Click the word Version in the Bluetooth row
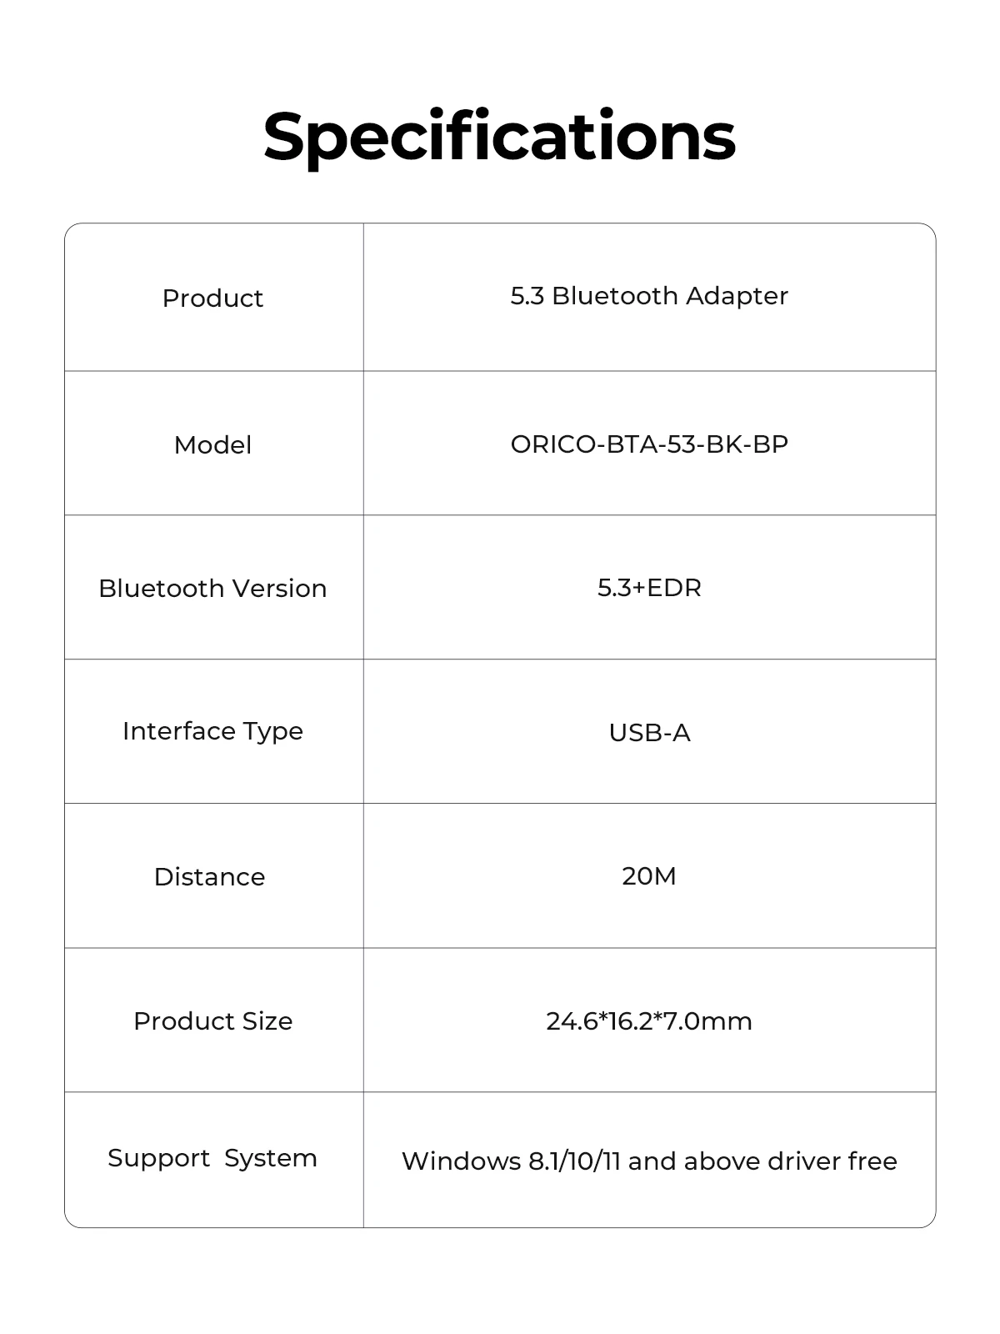This screenshot has height=1334, width=1000. click(278, 588)
